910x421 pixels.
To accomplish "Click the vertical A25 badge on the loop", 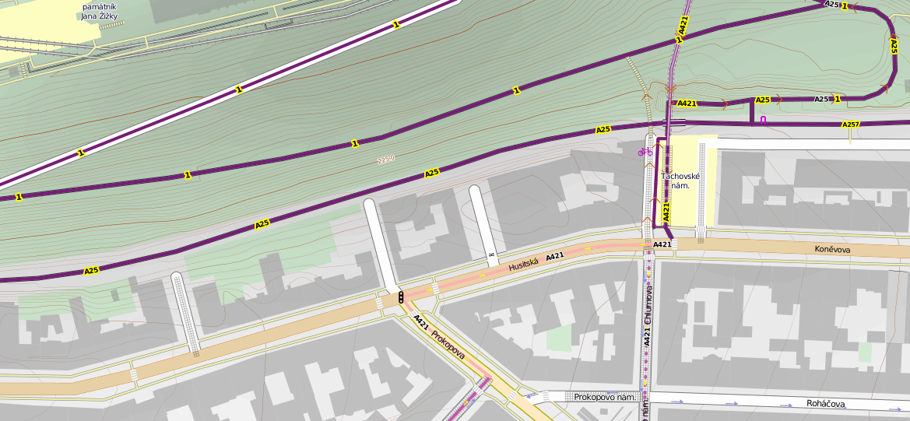I will point(894,46).
